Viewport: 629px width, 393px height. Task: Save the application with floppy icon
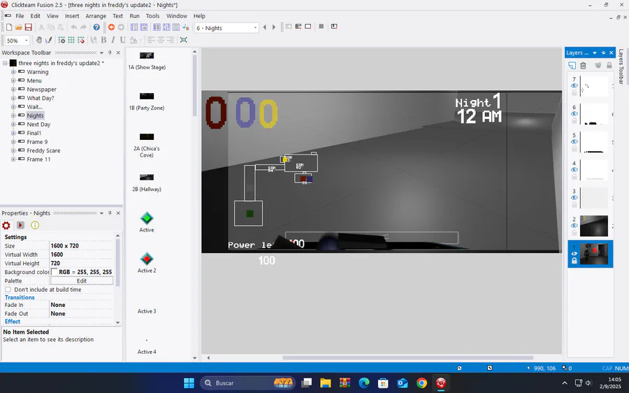point(28,27)
